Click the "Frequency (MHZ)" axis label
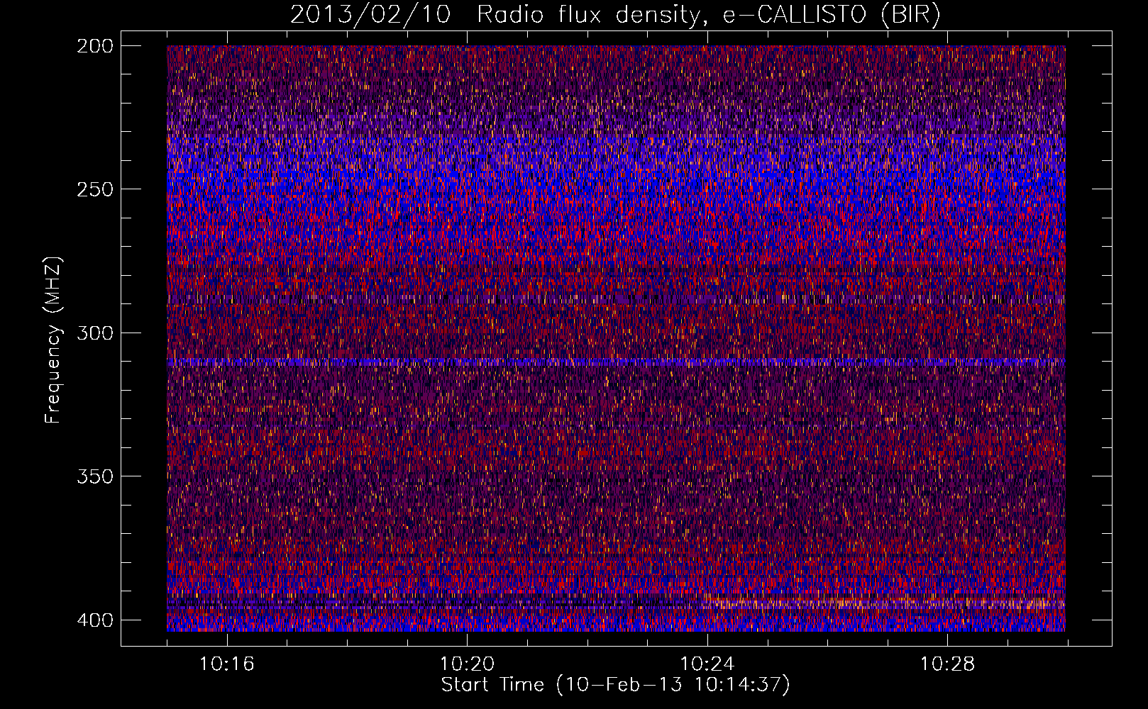This screenshot has height=709, width=1148. (53, 340)
